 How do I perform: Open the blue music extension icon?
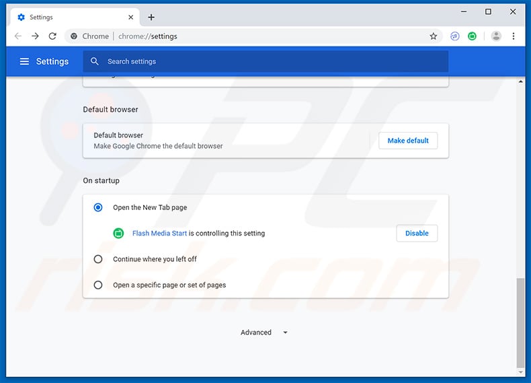pos(455,36)
